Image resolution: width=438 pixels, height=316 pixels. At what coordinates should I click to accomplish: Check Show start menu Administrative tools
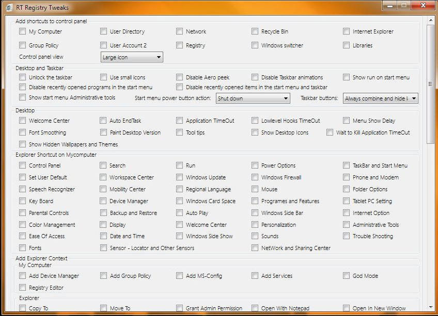pyautogui.click(x=22, y=98)
